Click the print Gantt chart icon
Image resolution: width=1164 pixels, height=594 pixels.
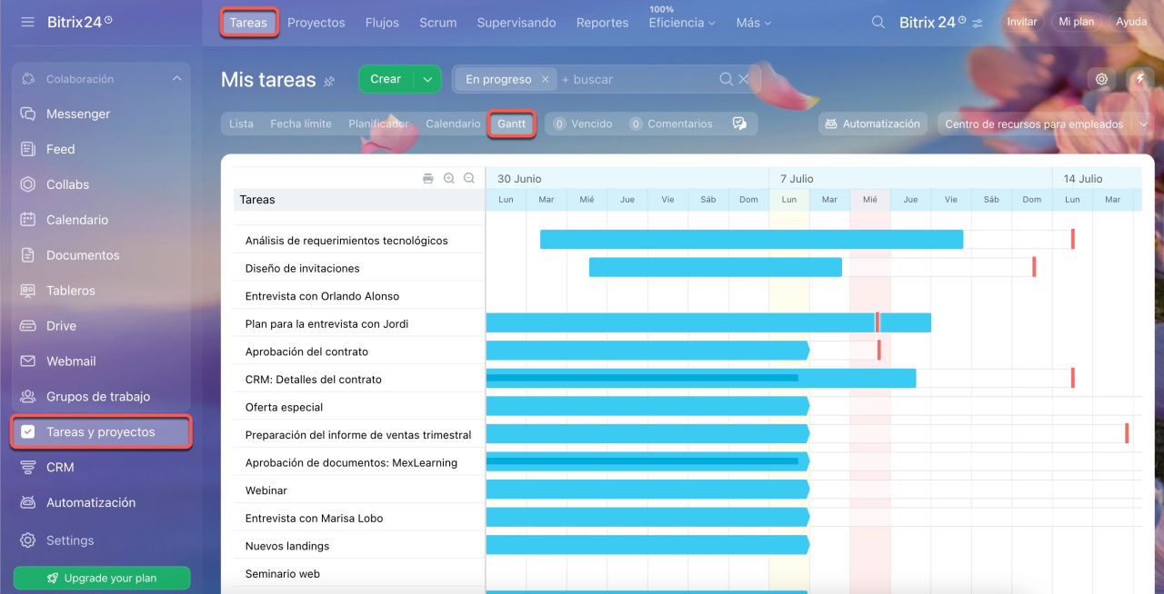(428, 179)
